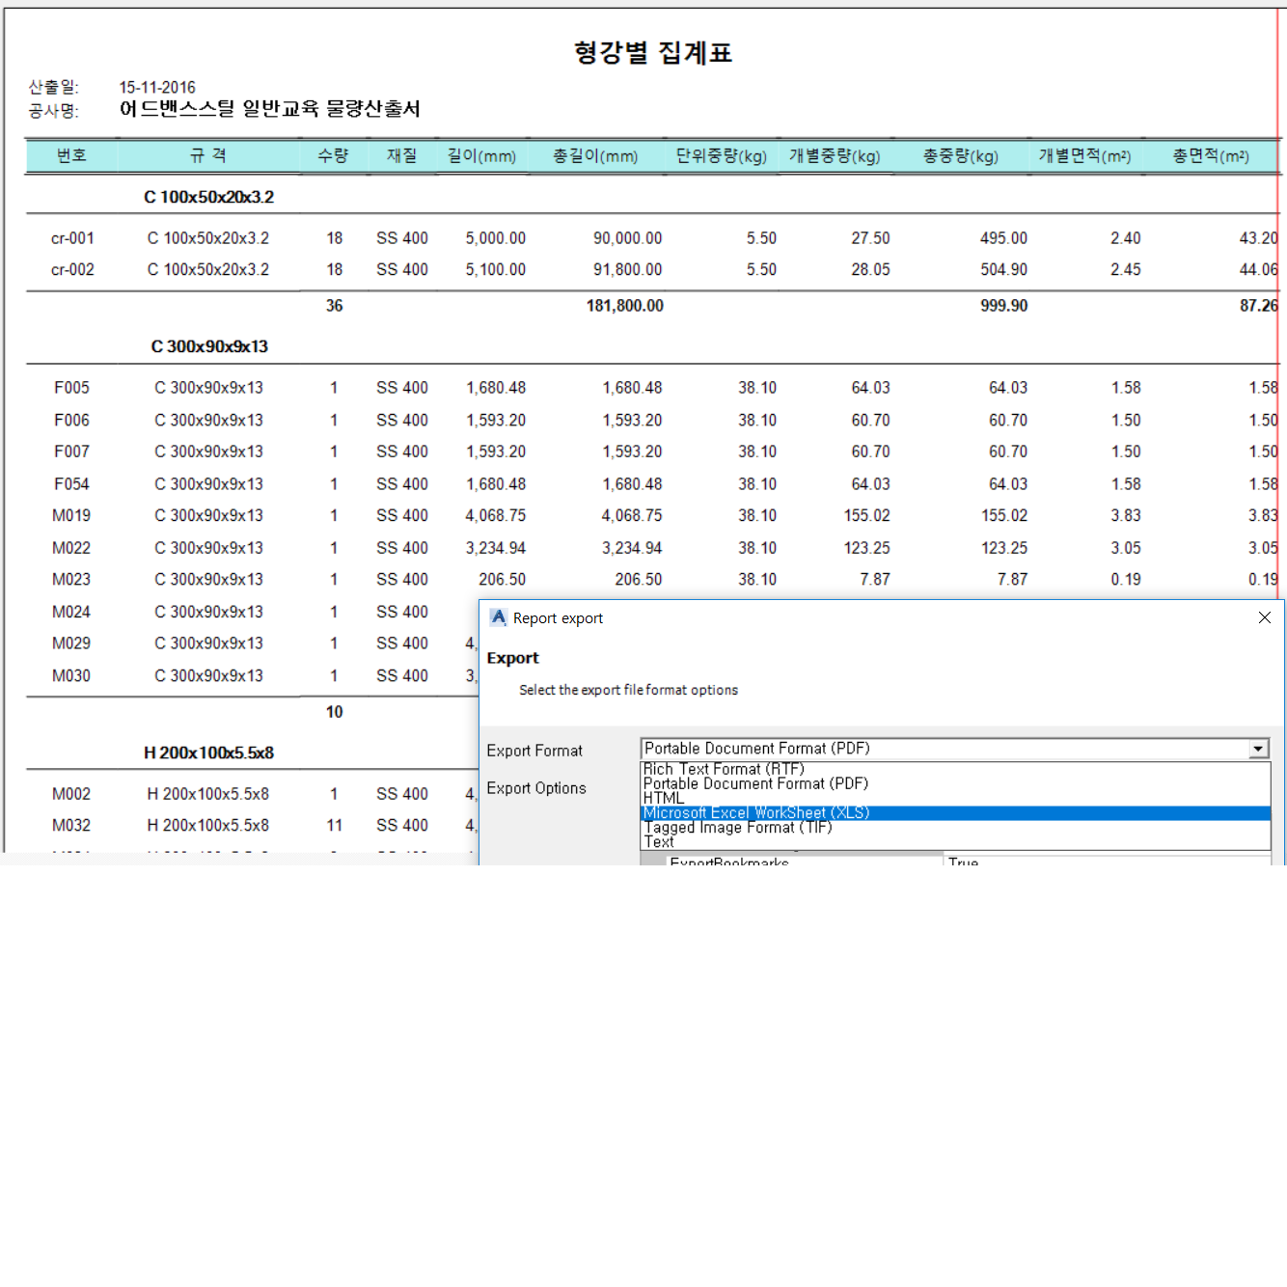Click the Export Format label
Viewport: 1287px width, 1287px height.
[534, 751]
